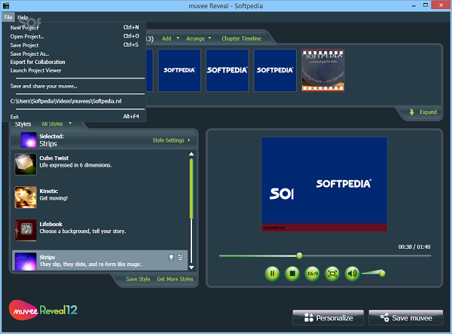This screenshot has height=334, width=452.
Task: Click the green styles list scrollbar thumb
Action: (191, 188)
